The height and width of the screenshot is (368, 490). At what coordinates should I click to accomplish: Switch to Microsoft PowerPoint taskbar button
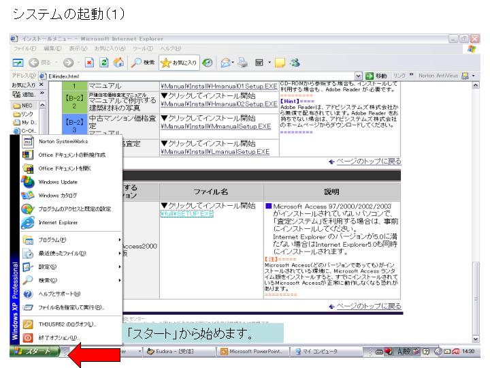[x=252, y=352]
